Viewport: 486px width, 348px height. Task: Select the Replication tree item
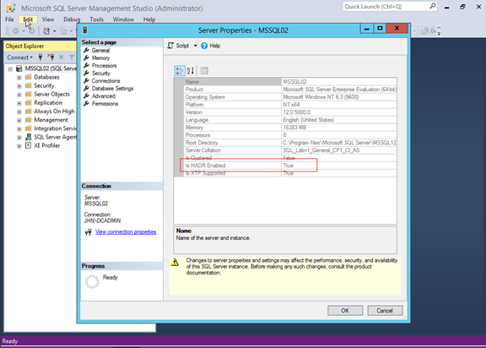tap(48, 103)
